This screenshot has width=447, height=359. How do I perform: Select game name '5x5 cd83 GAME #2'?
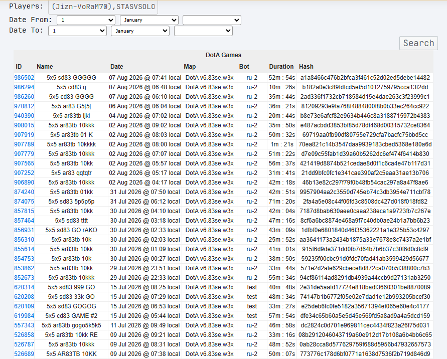coord(71,316)
